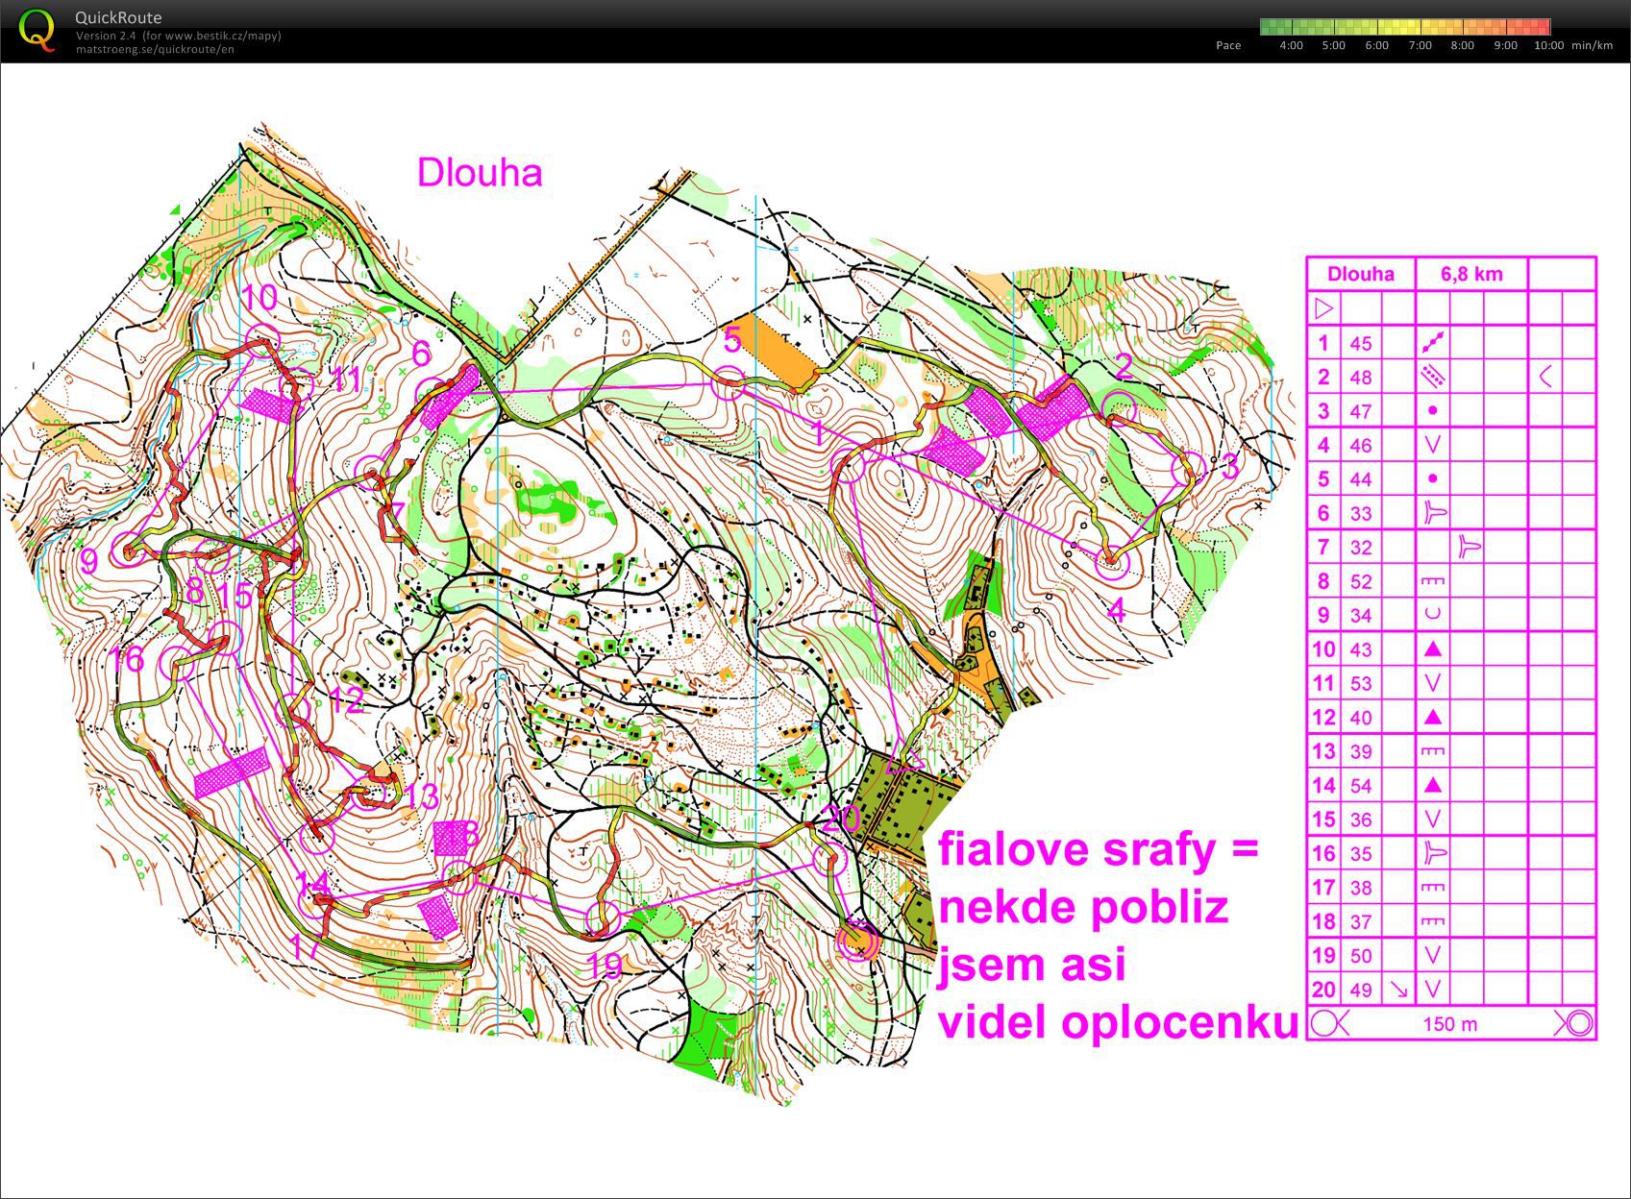The height and width of the screenshot is (1199, 1631).
Task: Click the junction symbol in table row 6
Action: point(1434,512)
